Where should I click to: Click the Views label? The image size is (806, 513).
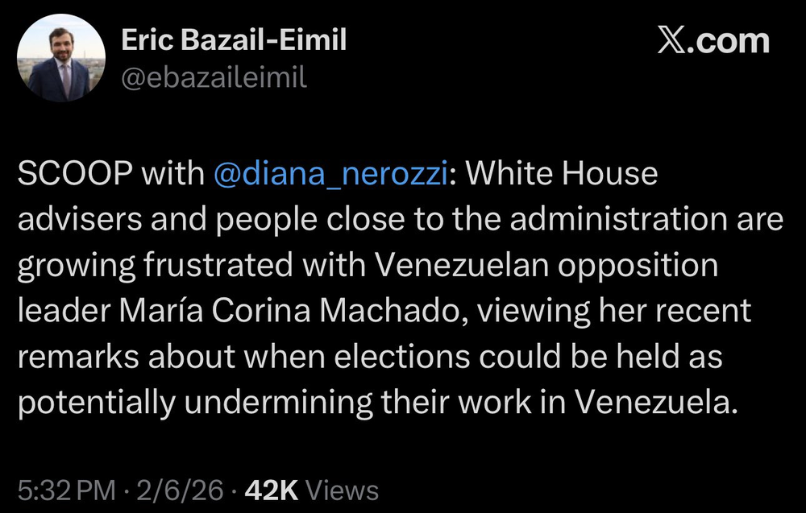343,490
